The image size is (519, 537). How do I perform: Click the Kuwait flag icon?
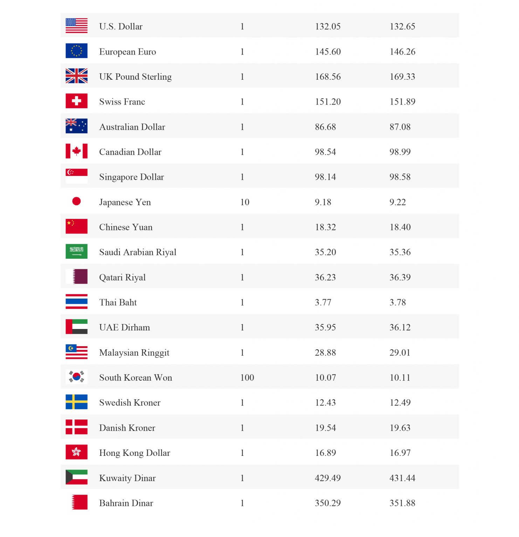point(76,477)
